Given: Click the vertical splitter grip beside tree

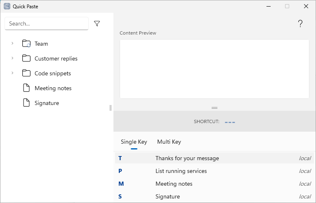Looking at the screenshot, I should 111,108.
